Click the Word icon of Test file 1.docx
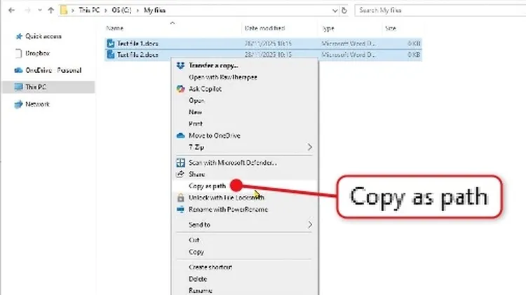This screenshot has height=295, width=526. point(111,43)
